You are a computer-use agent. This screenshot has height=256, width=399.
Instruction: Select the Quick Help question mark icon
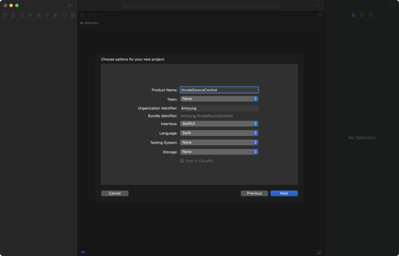pyautogui.click(x=371, y=15)
